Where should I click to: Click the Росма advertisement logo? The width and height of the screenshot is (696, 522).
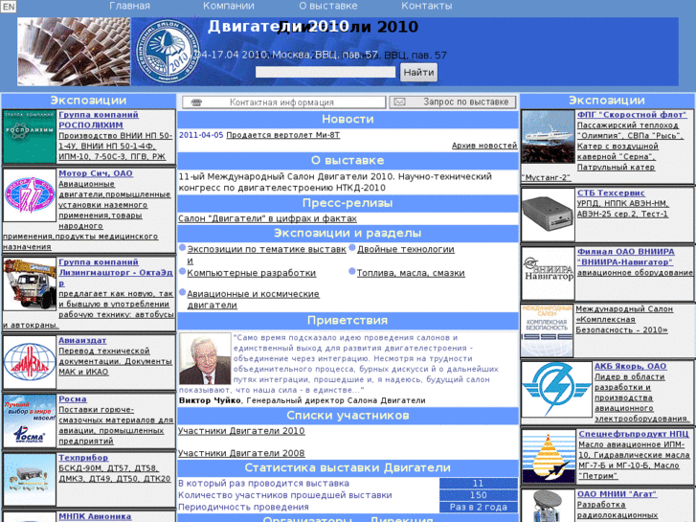coord(30,420)
